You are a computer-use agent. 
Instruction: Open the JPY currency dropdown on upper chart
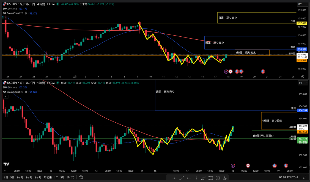303,4
